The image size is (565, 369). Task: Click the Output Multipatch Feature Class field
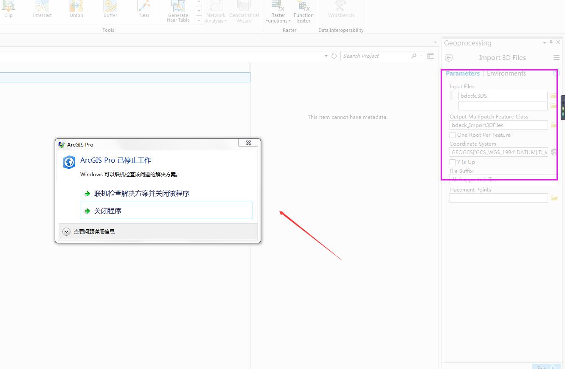[499, 125]
